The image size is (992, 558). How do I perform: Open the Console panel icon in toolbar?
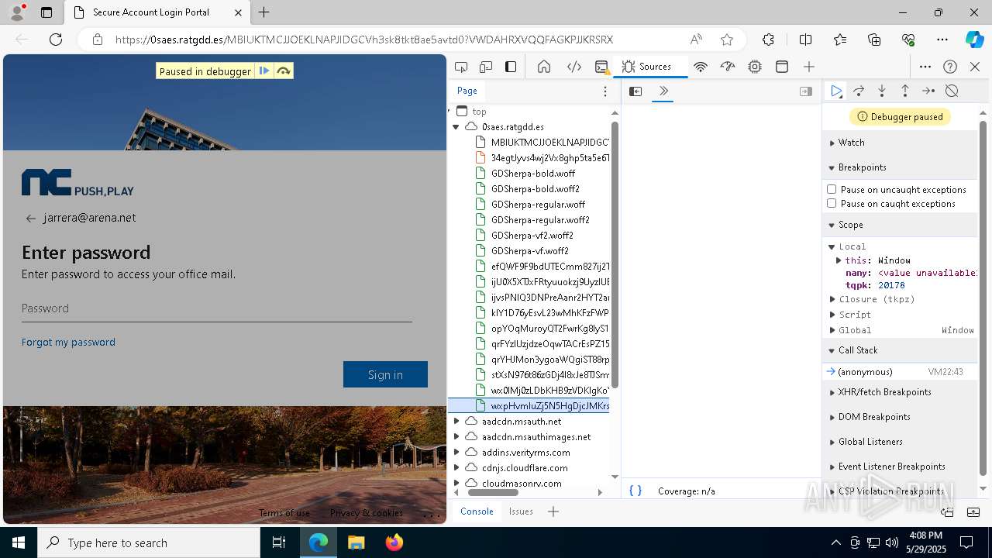[x=601, y=67]
